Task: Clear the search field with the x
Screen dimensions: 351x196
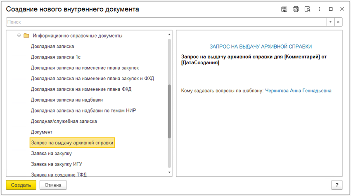Action: coord(338,22)
